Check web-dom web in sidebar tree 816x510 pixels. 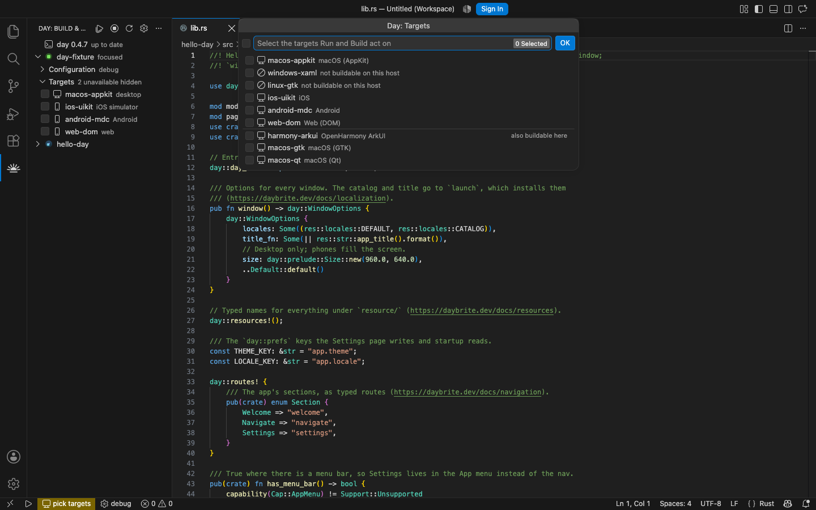click(x=45, y=131)
